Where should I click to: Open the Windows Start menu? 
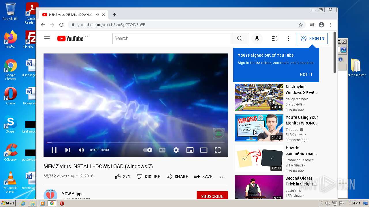tap(8, 203)
